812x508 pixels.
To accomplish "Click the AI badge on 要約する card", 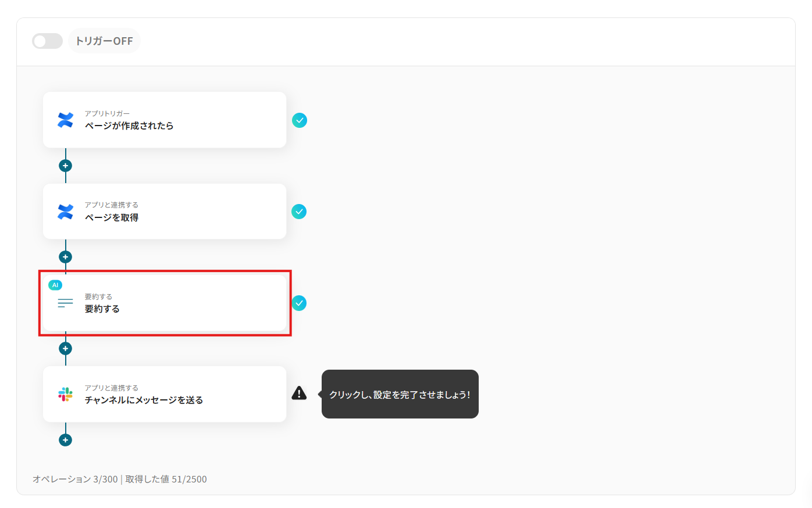I will point(55,285).
